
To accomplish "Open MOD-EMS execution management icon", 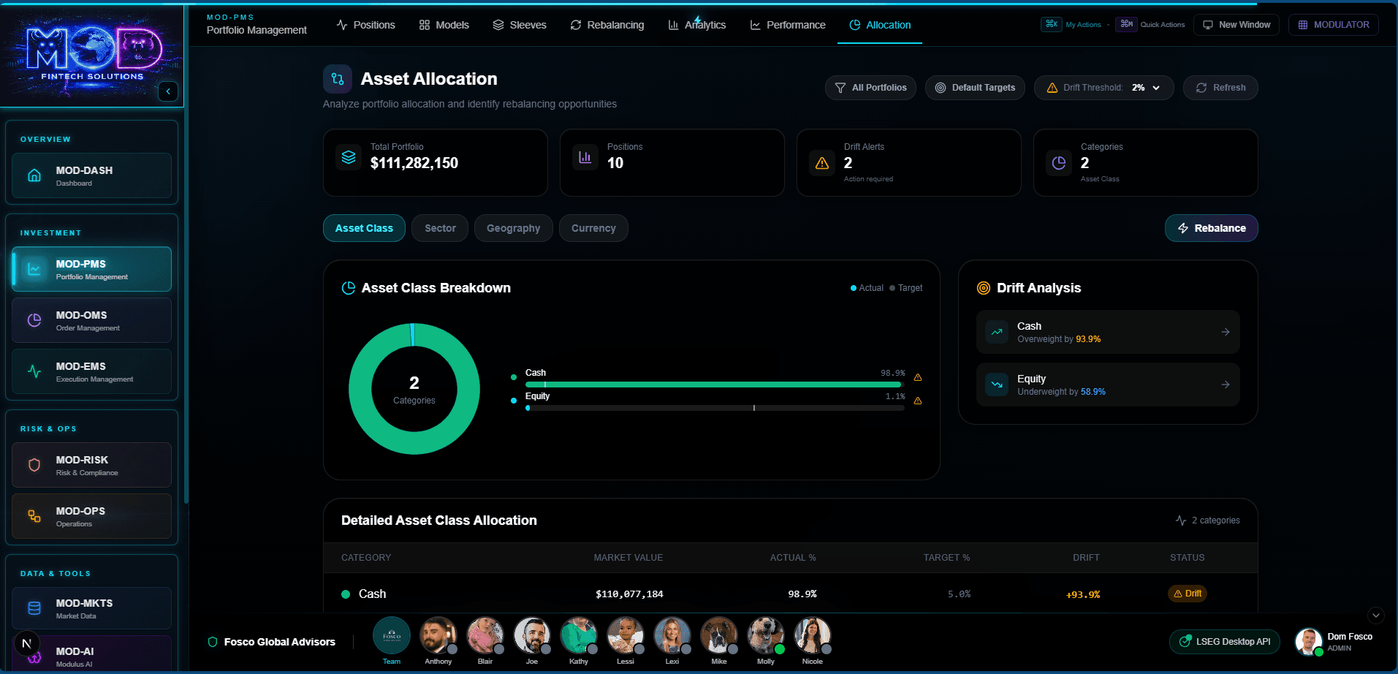I will click(34, 371).
